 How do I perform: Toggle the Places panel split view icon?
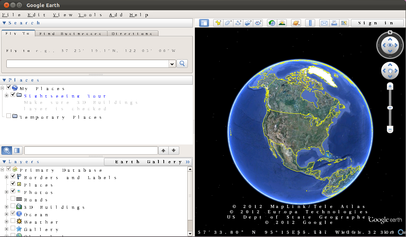[x=17, y=150]
